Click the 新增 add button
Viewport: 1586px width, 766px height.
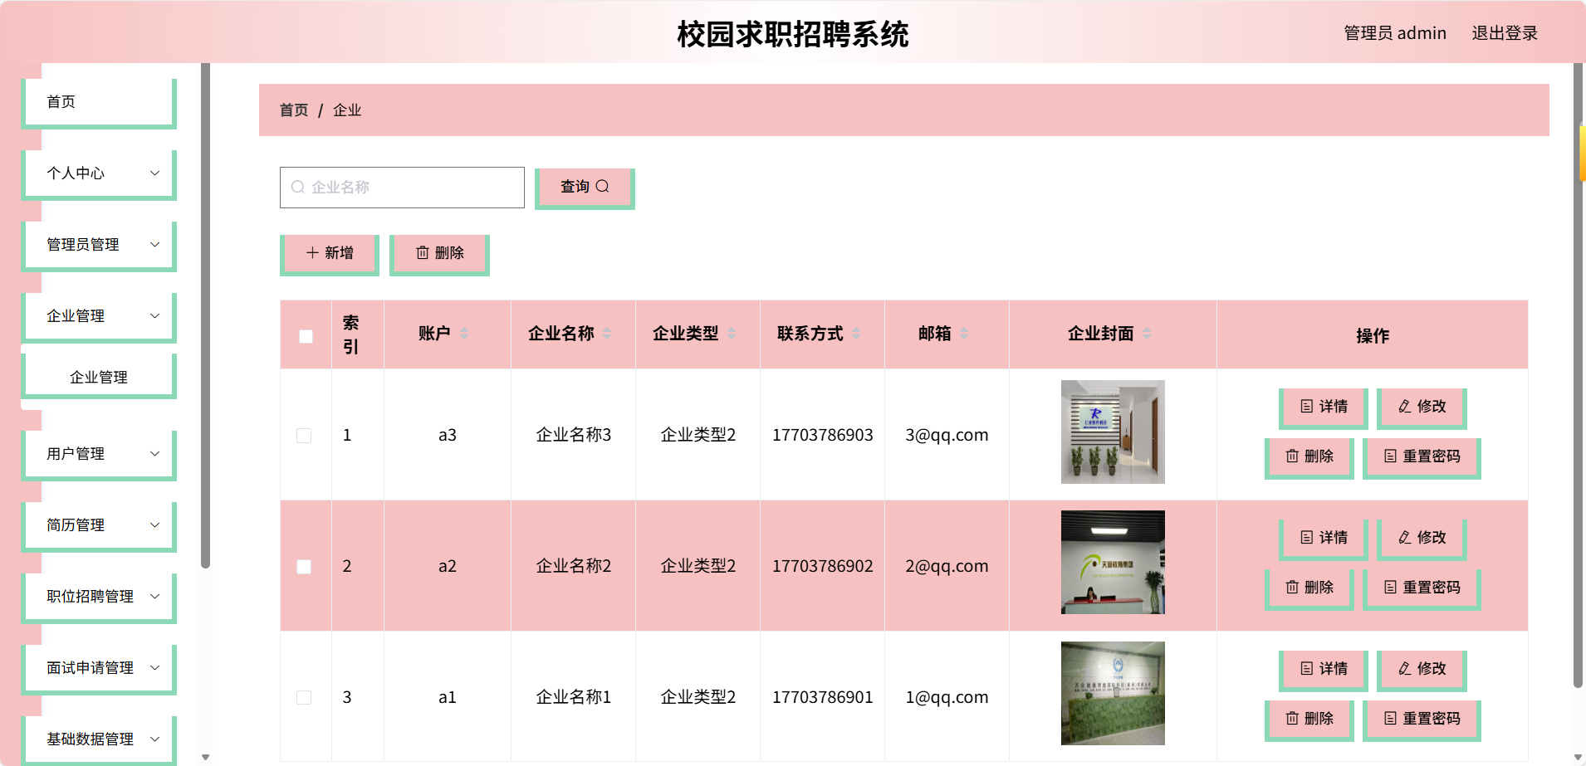[330, 254]
